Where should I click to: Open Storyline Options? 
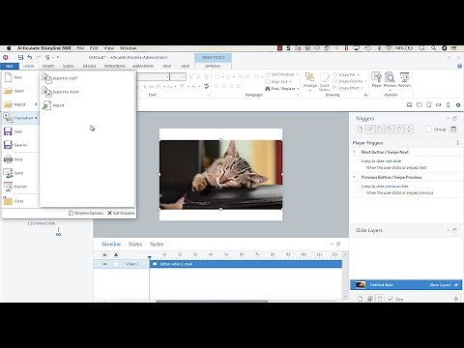pyautogui.click(x=86, y=213)
